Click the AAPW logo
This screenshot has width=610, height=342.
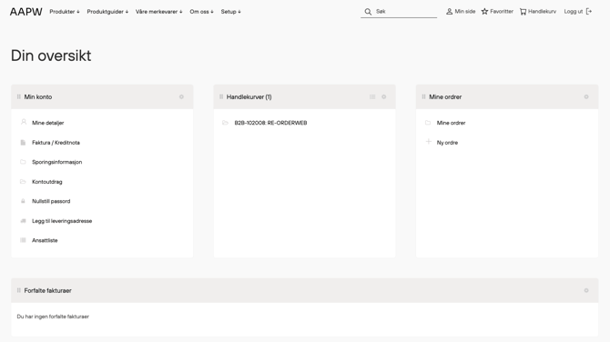(26, 12)
